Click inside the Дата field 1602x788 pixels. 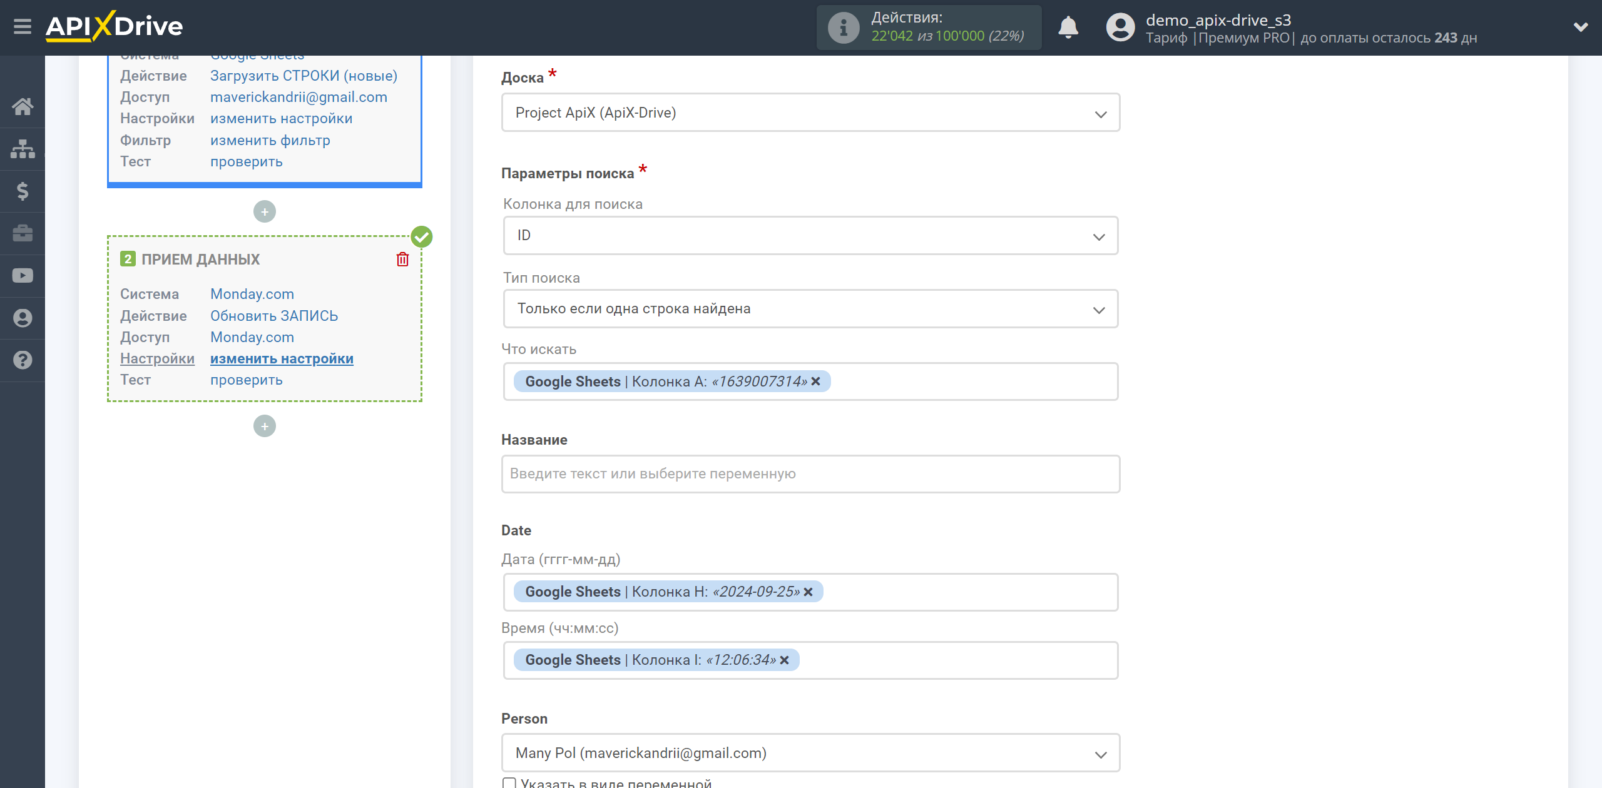(810, 592)
